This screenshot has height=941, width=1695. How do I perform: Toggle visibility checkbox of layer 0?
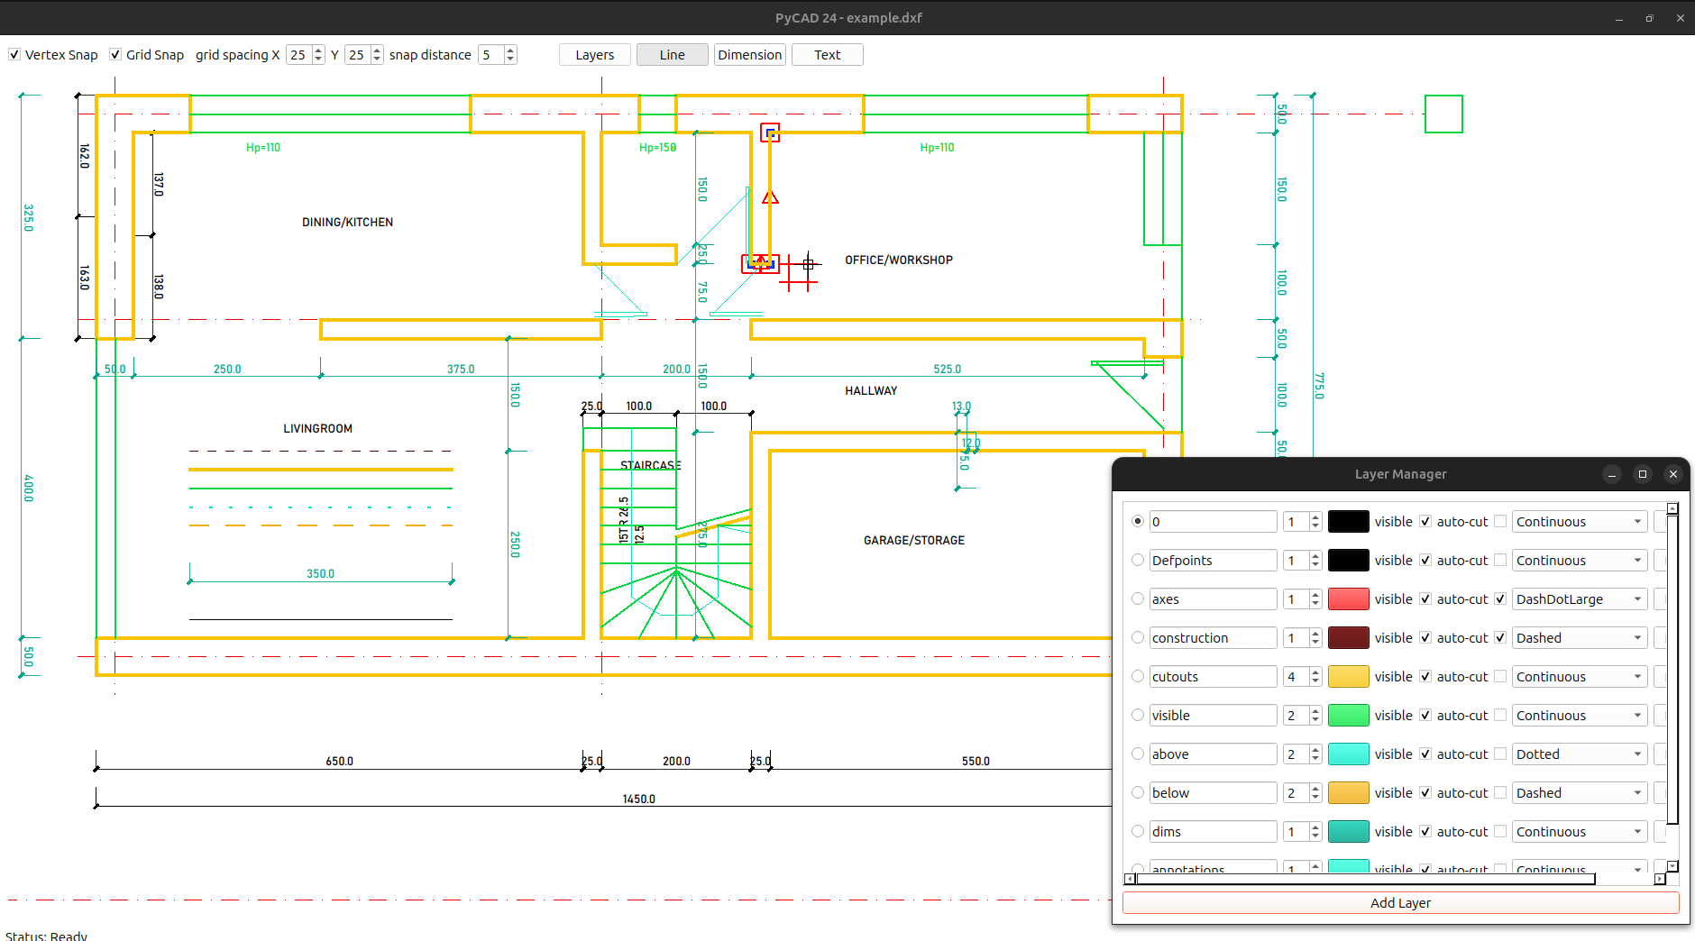[x=1425, y=521]
